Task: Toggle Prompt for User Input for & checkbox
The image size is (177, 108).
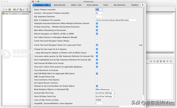Action: (97, 49)
